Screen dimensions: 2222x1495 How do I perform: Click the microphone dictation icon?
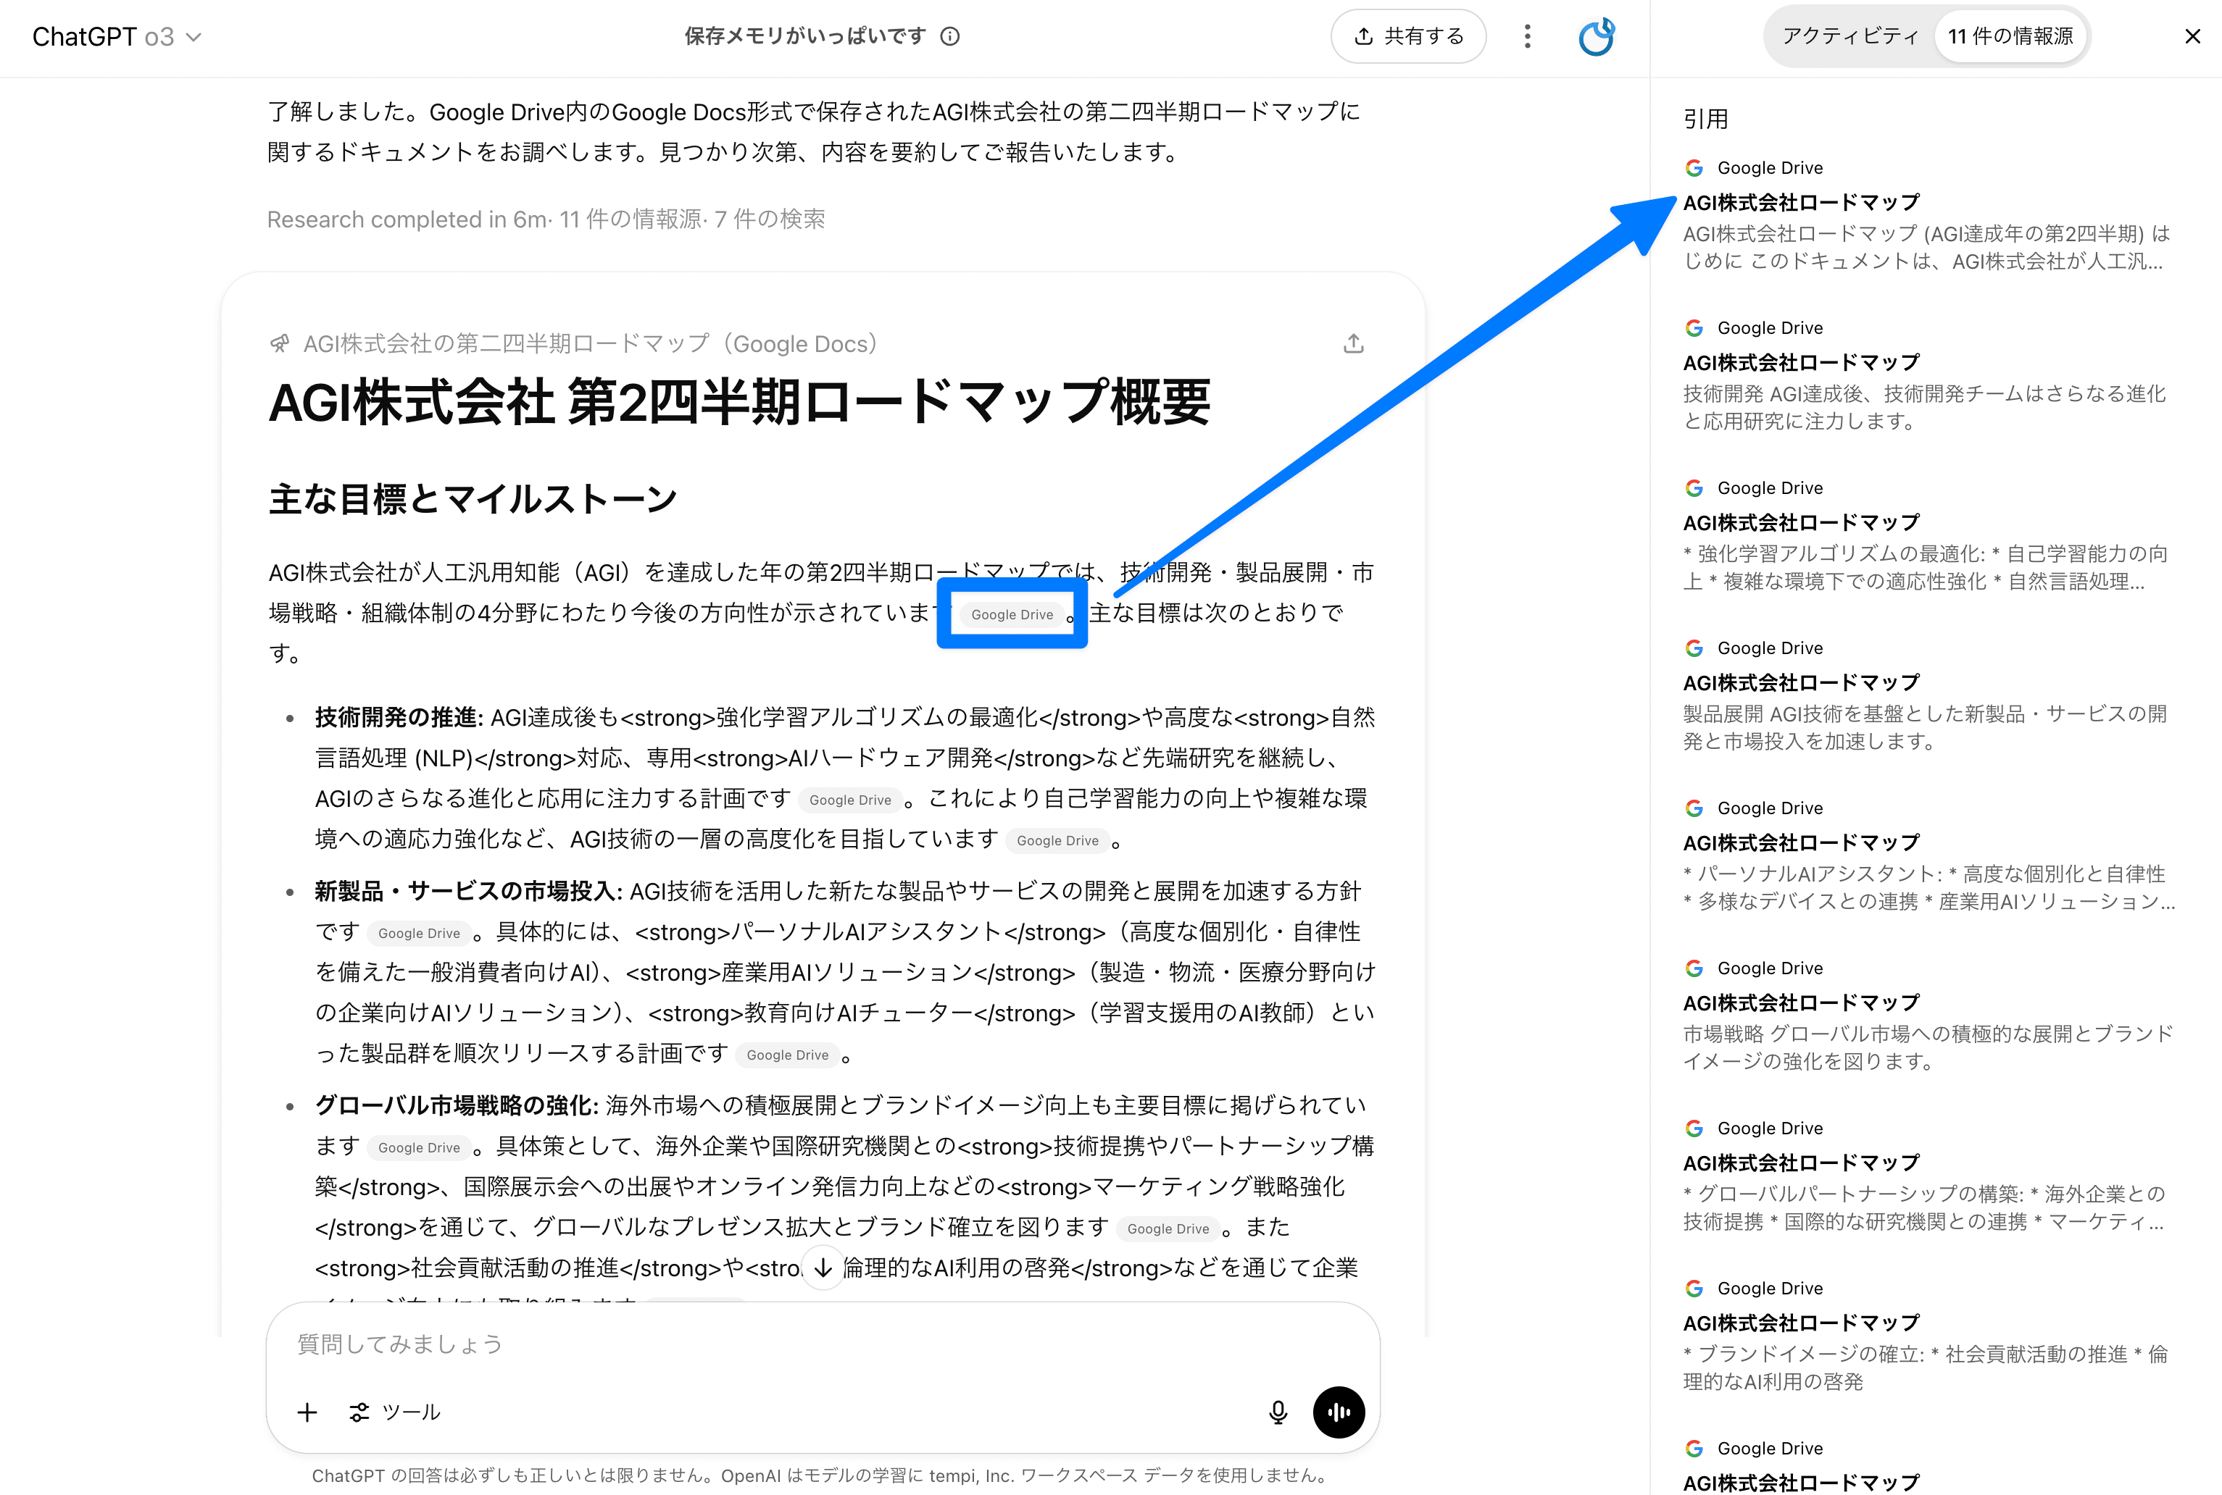[1278, 1412]
